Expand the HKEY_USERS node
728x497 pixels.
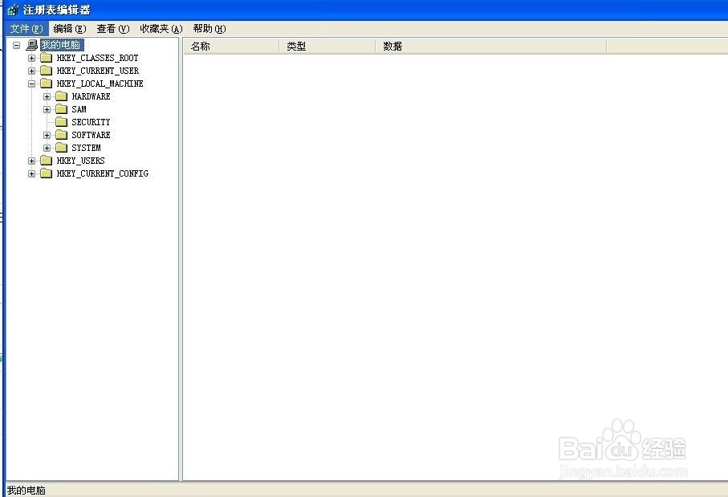(31, 161)
